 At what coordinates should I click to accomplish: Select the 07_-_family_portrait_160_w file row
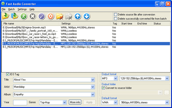pos(86,31)
